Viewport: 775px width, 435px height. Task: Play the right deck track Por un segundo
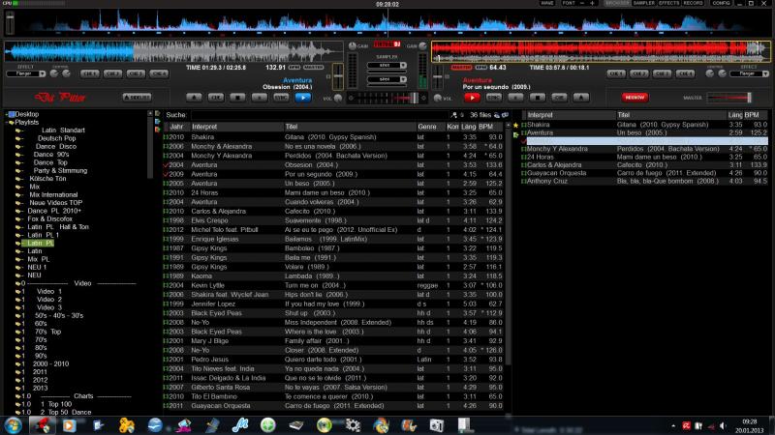point(472,98)
